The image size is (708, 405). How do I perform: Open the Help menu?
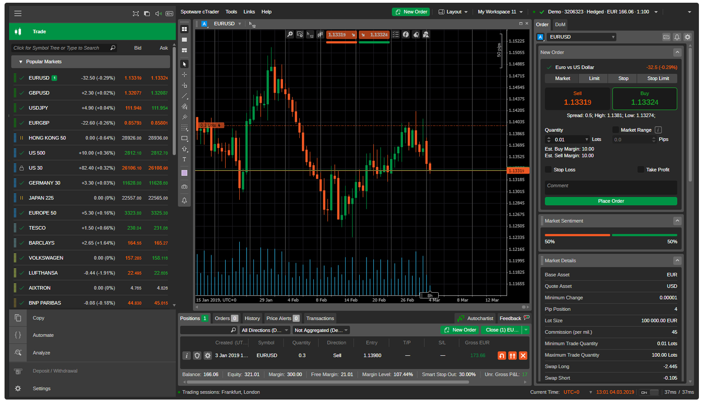pos(267,12)
